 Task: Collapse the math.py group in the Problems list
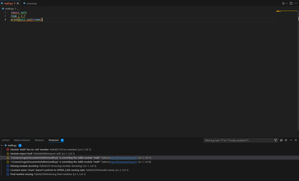(x=2, y=145)
